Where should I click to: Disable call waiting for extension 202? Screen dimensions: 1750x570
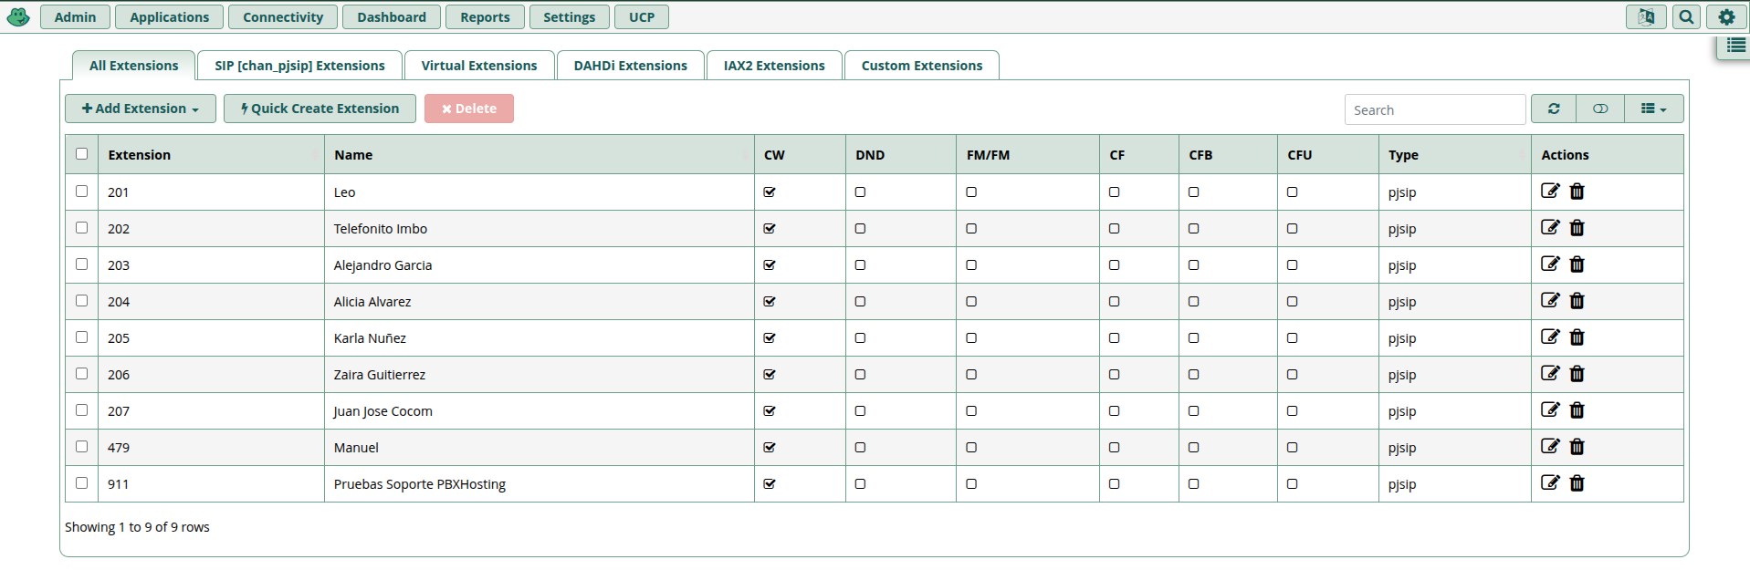pyautogui.click(x=770, y=228)
